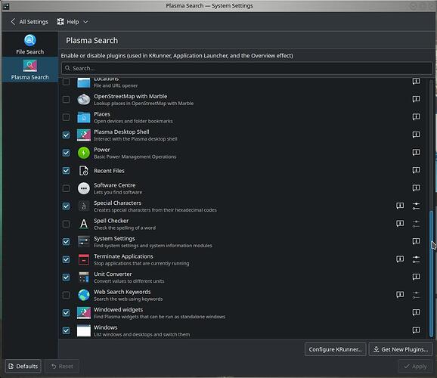
Task: Click the Windows plugin thumbnail icon
Action: point(84,330)
